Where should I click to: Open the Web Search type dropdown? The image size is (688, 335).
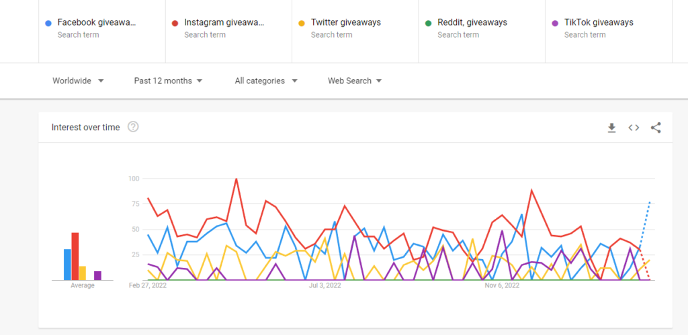[x=355, y=81]
